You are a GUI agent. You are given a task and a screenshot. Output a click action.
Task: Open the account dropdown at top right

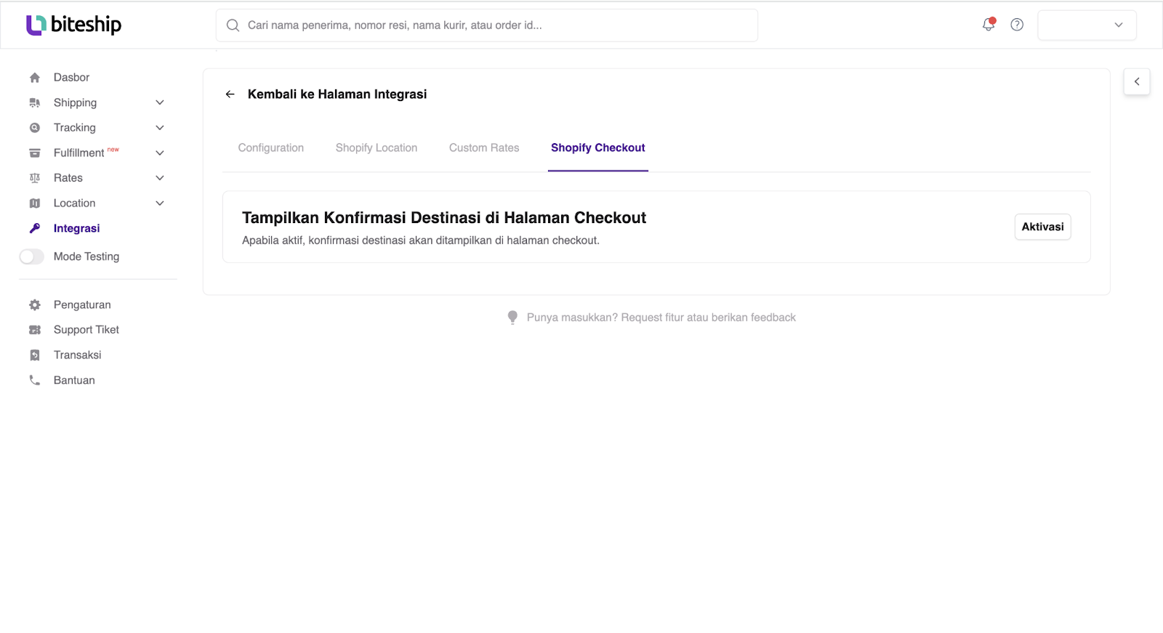(1087, 25)
